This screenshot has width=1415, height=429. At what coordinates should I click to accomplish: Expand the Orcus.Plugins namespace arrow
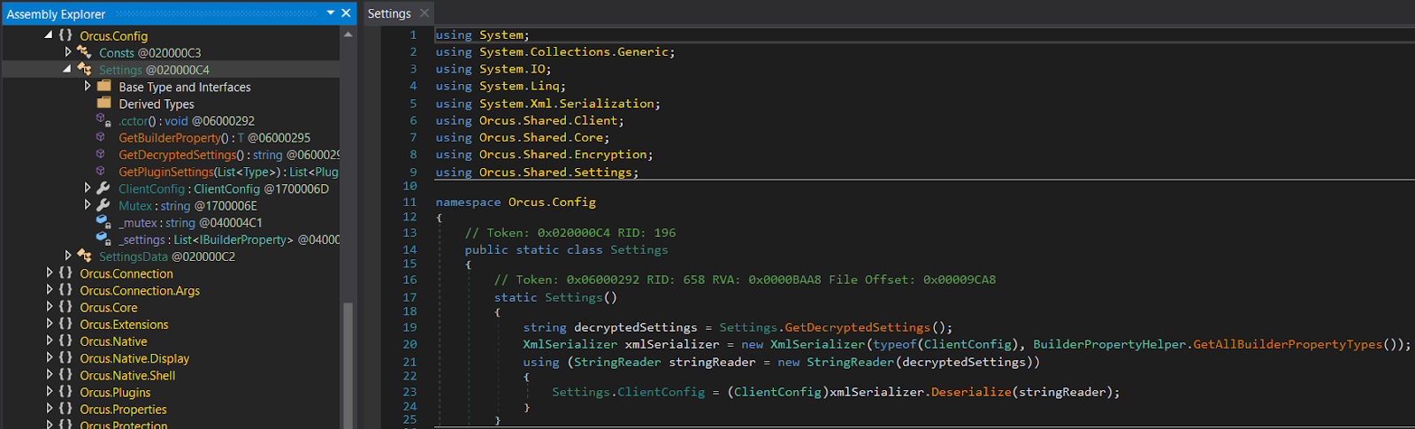(50, 392)
